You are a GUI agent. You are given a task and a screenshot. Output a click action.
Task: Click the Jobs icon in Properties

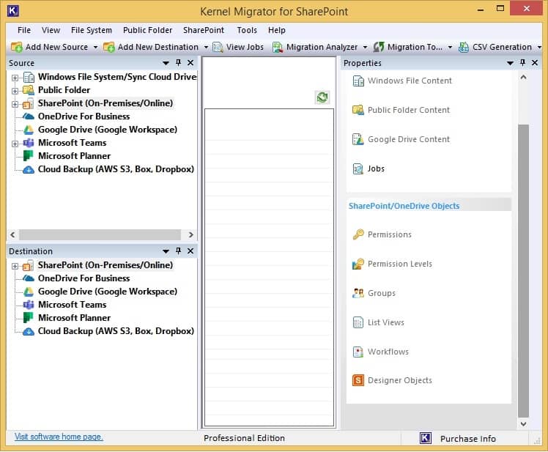point(358,168)
